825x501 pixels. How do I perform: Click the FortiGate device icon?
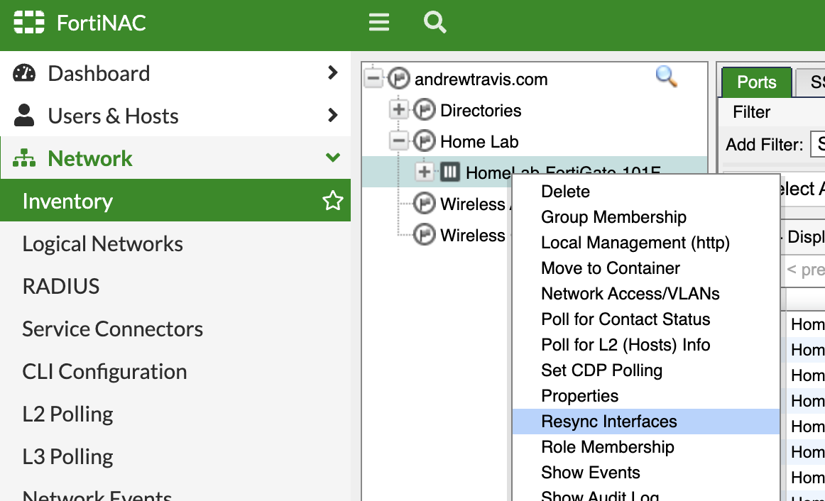(450, 172)
